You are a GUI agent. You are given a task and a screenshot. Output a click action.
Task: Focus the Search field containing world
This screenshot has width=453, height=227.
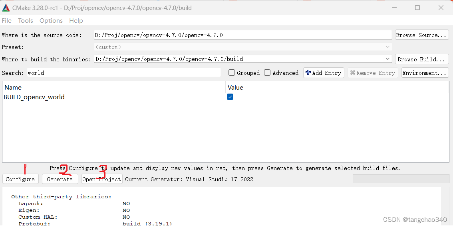pos(124,72)
